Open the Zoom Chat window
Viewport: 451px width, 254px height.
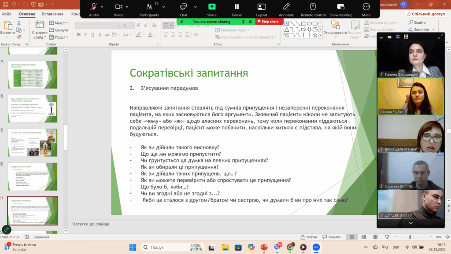pos(184,7)
